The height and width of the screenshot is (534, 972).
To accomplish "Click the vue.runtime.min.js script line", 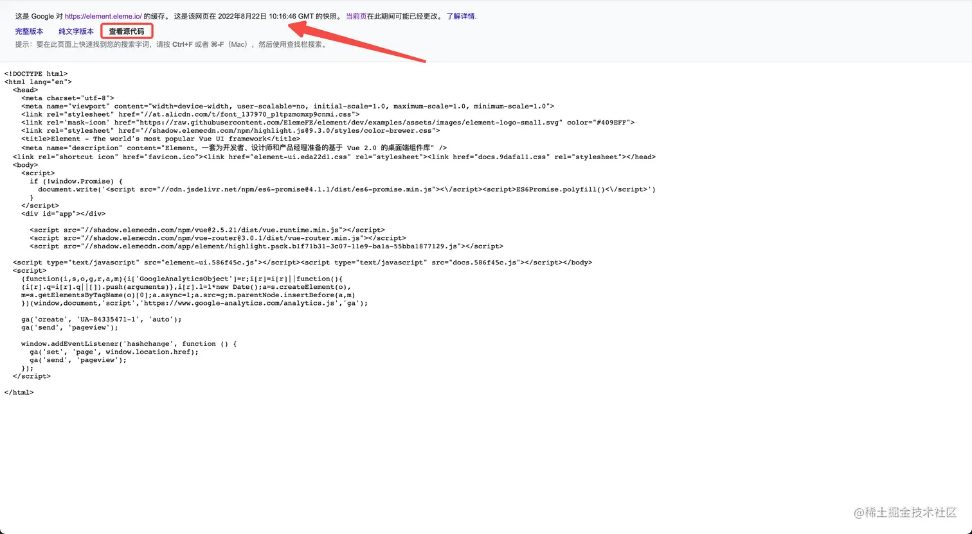I will 207,230.
